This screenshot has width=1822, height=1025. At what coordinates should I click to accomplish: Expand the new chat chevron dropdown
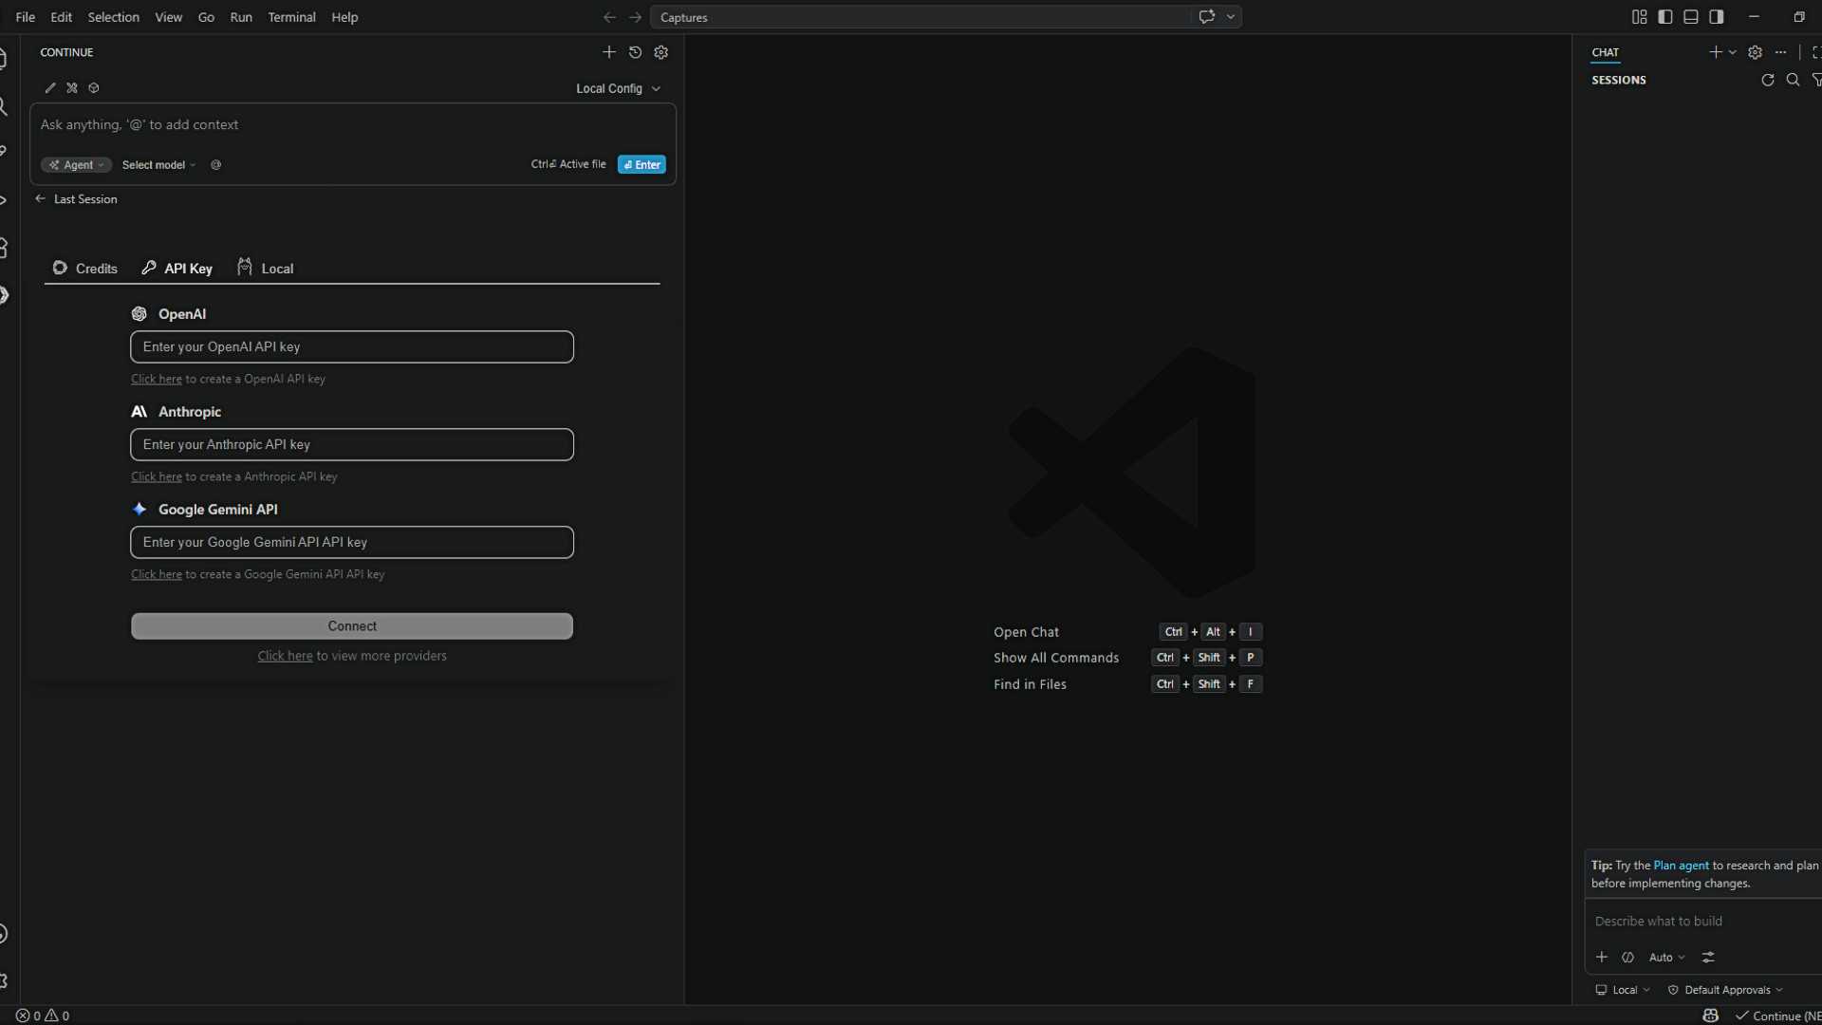click(1733, 52)
